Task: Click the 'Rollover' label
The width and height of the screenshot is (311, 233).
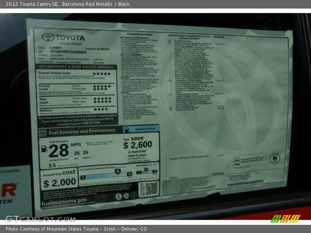Action: [x=46, y=110]
